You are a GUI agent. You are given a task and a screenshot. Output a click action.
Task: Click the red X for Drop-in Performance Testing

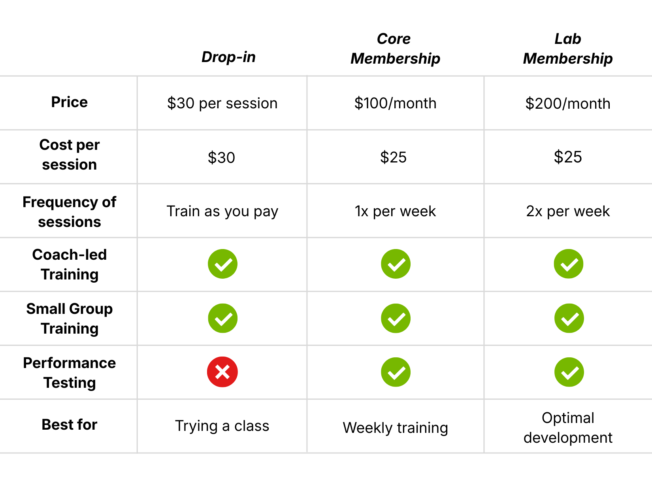click(222, 372)
